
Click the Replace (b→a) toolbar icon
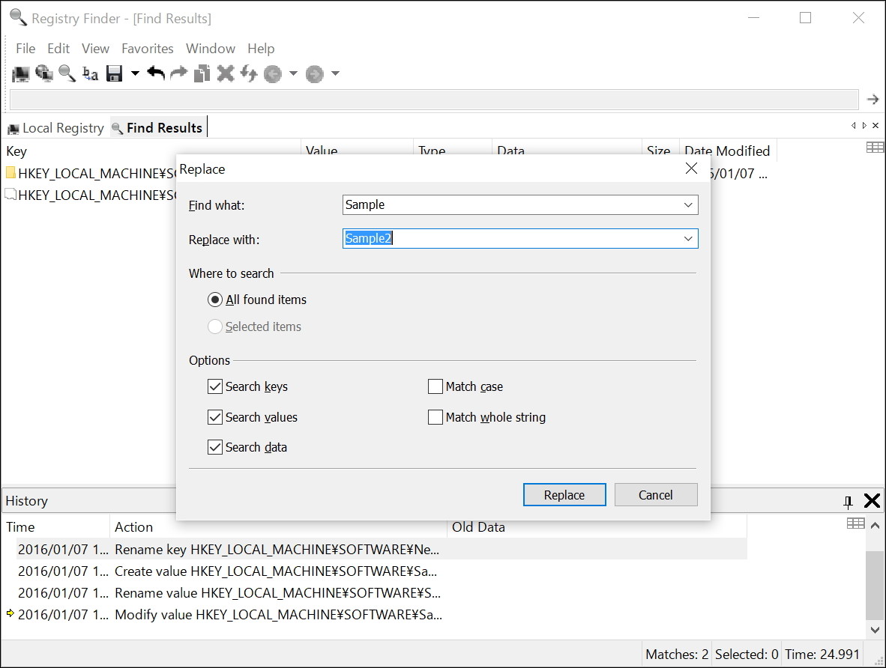(90, 74)
